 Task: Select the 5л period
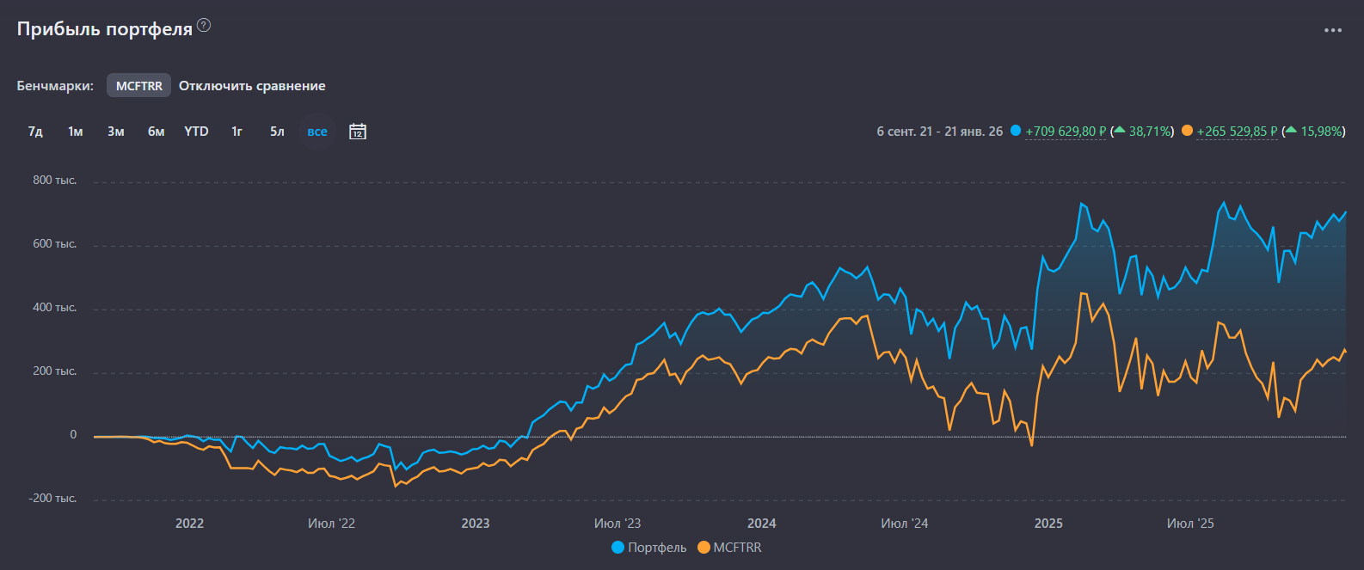coord(277,132)
